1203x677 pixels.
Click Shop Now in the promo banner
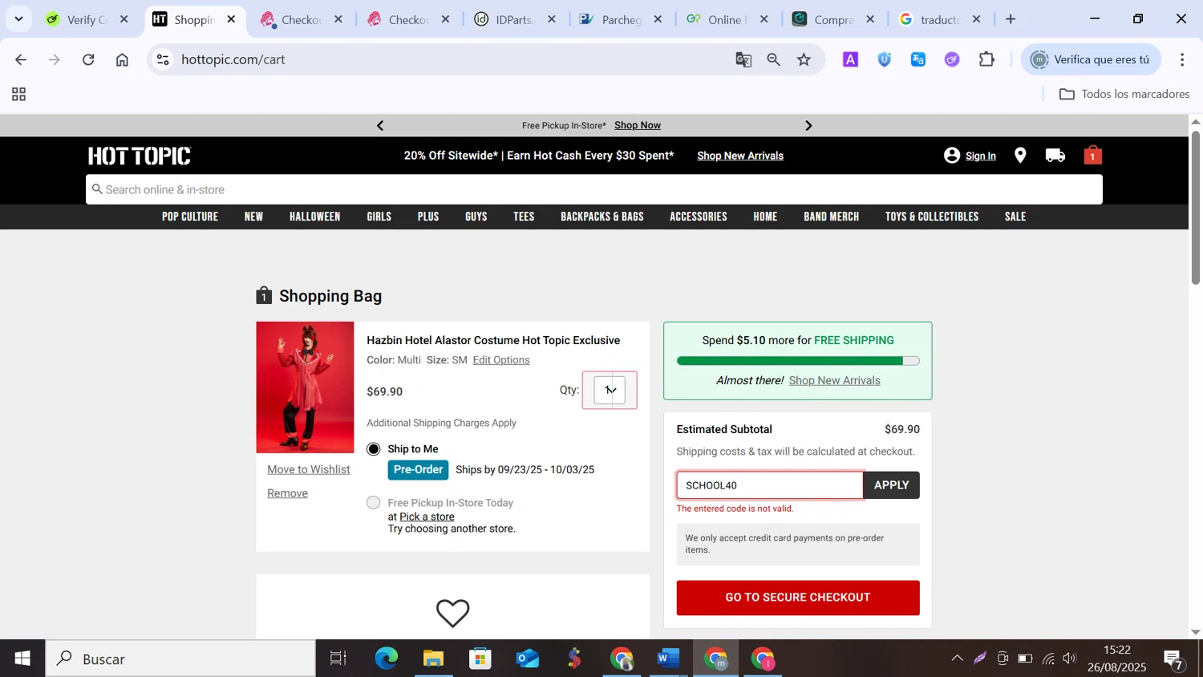pyautogui.click(x=638, y=125)
